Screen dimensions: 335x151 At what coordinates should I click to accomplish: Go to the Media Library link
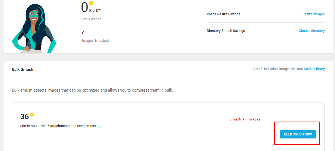(314, 69)
